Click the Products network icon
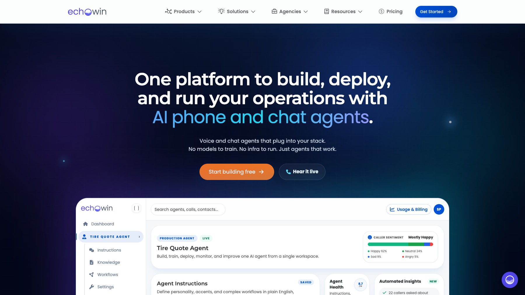The width and height of the screenshot is (525, 295). coord(168,11)
